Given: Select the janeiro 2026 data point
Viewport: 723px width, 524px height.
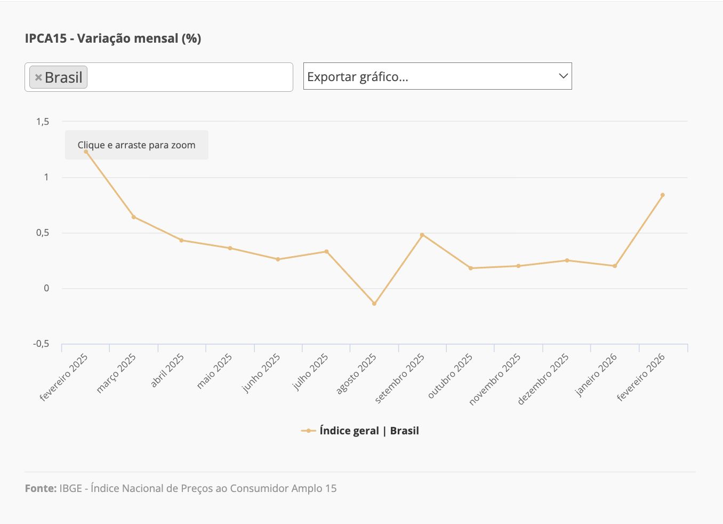Looking at the screenshot, I should pyautogui.click(x=615, y=266).
